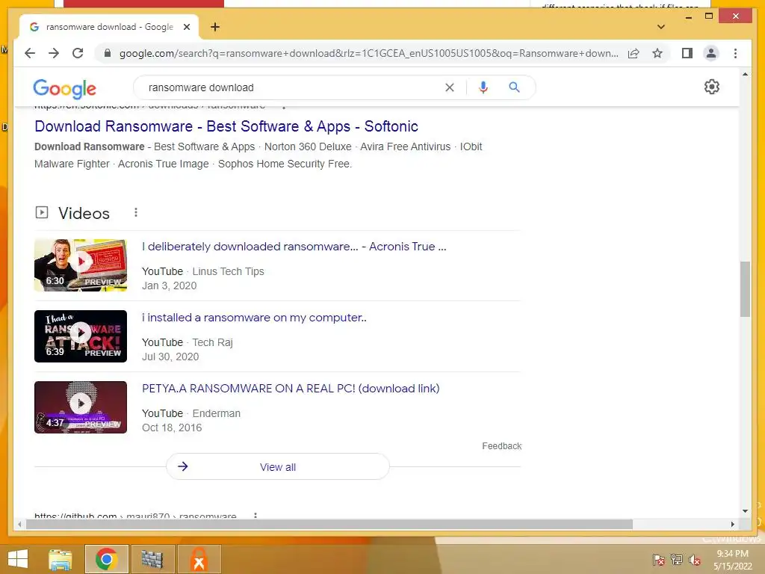Click the scroll left arrow
Viewport: 765px width, 574px height.
[19, 524]
